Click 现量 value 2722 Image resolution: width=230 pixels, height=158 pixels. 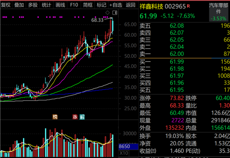(177, 121)
